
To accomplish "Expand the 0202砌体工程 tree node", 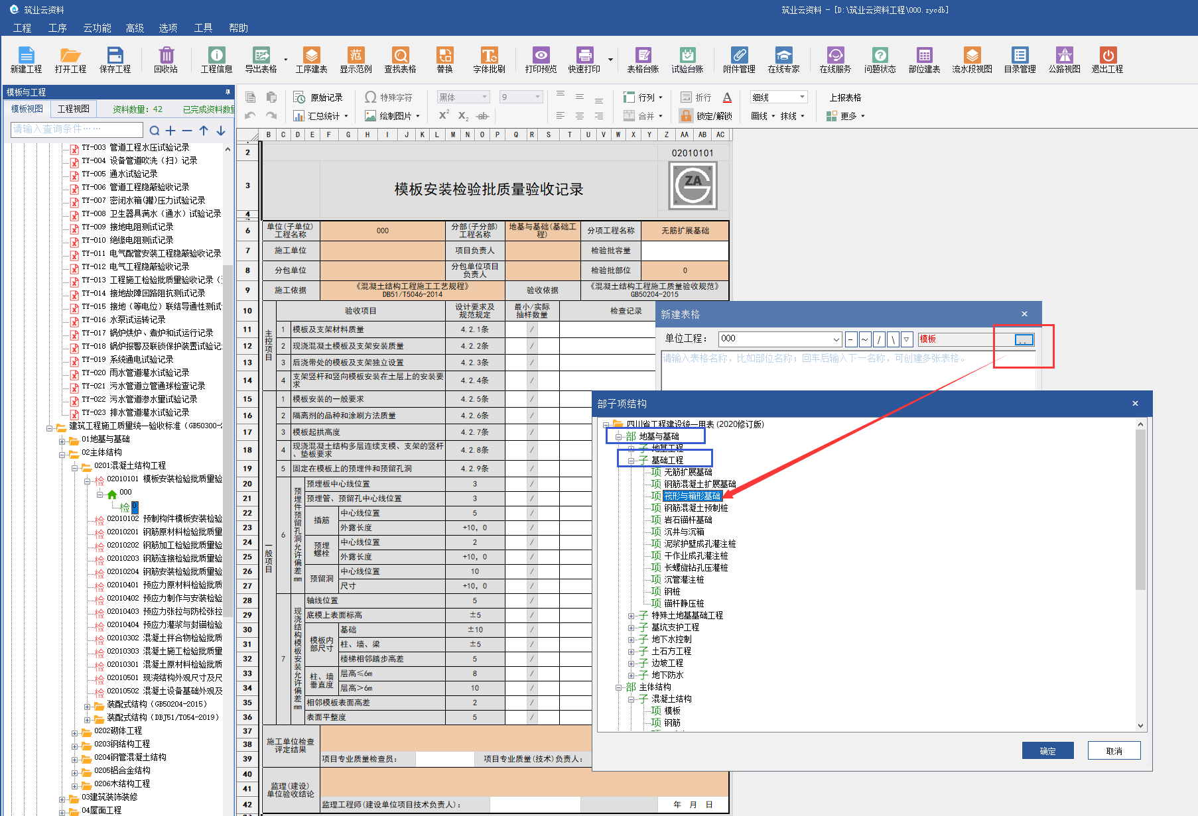I will tap(74, 732).
